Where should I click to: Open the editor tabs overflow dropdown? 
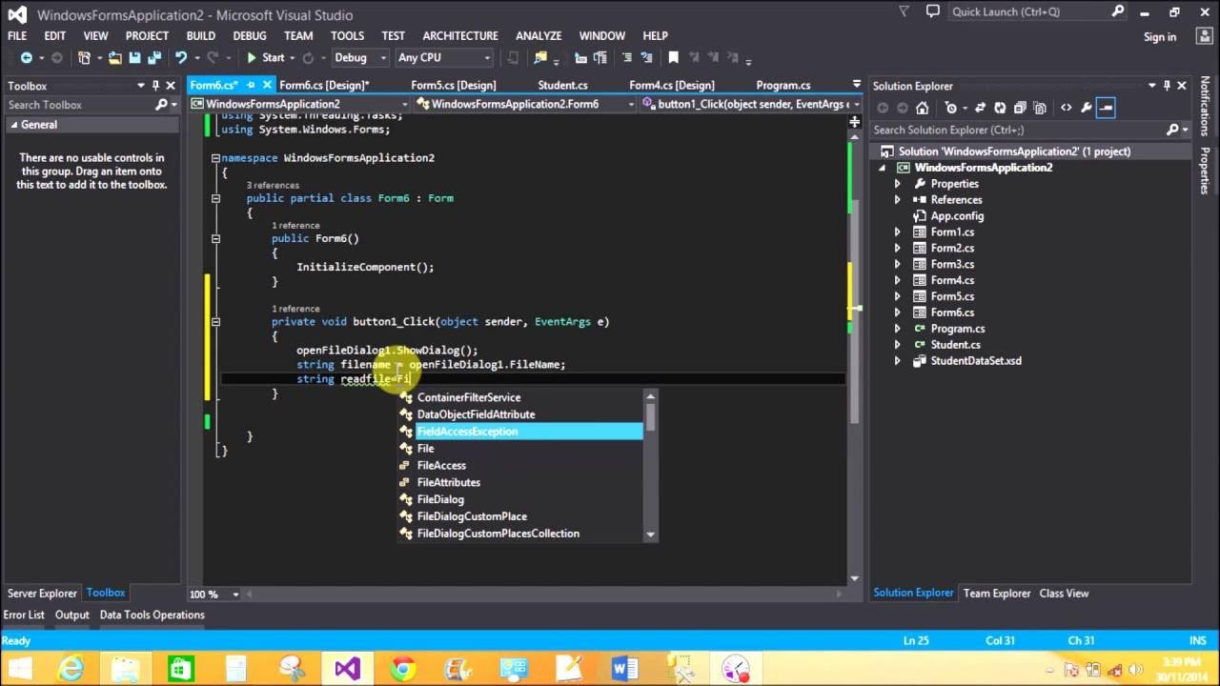pos(856,85)
